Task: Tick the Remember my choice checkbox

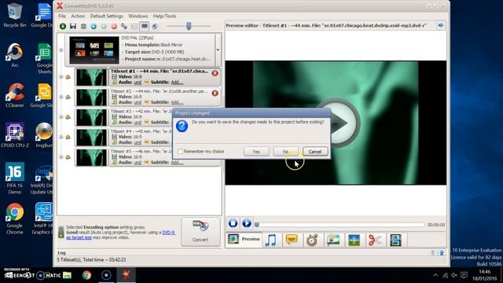Action: 180,152
